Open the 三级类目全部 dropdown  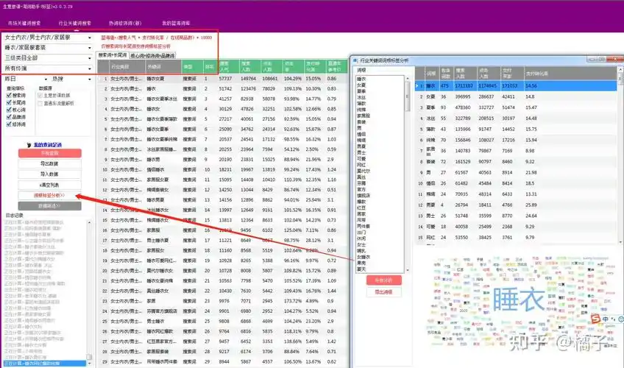(47, 58)
